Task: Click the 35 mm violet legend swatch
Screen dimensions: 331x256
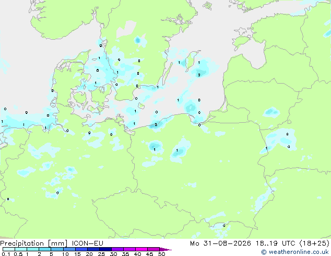Action: click(129, 249)
